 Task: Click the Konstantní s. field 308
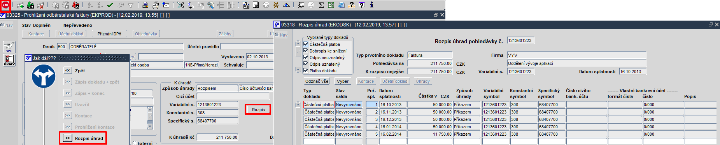[x=217, y=113]
